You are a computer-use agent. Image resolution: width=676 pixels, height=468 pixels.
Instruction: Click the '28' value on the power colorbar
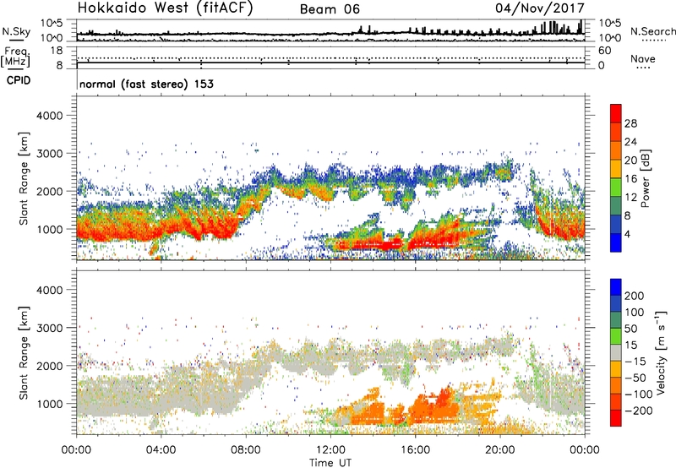click(630, 123)
